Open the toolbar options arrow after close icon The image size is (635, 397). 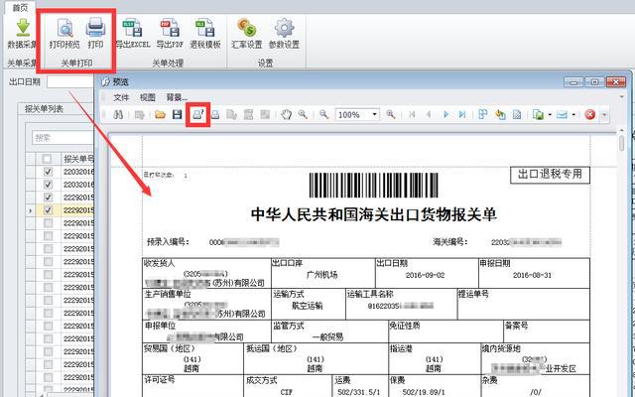click(x=604, y=115)
